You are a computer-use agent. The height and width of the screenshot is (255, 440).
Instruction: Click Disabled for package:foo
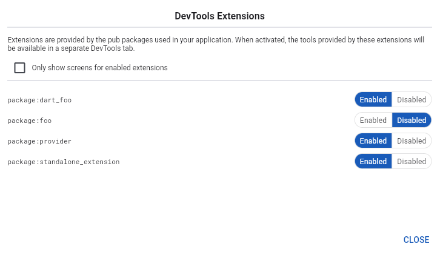coord(412,121)
